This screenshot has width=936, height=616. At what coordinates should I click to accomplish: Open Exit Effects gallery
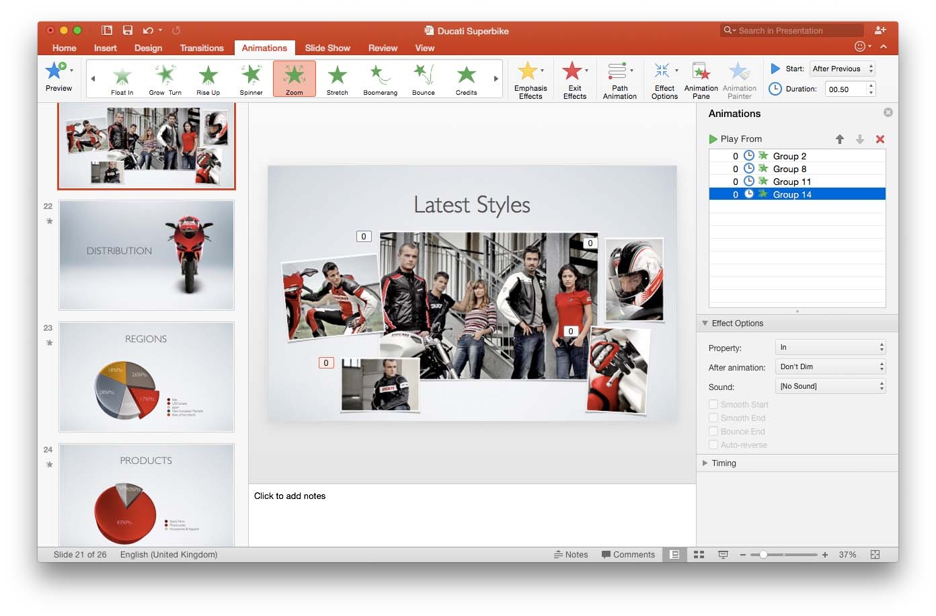(575, 80)
